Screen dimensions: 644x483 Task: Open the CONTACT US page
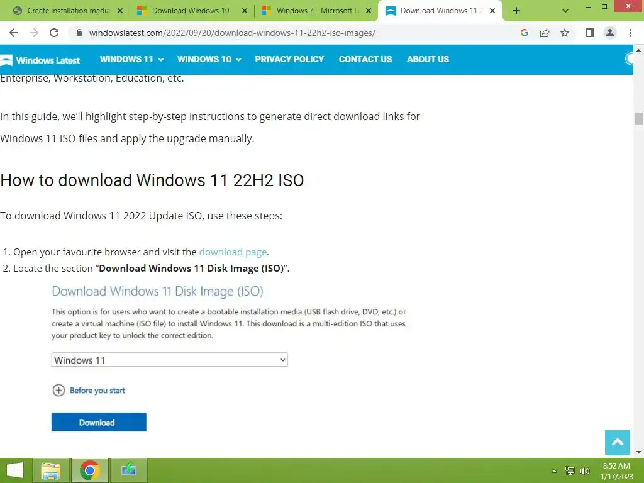coord(365,59)
